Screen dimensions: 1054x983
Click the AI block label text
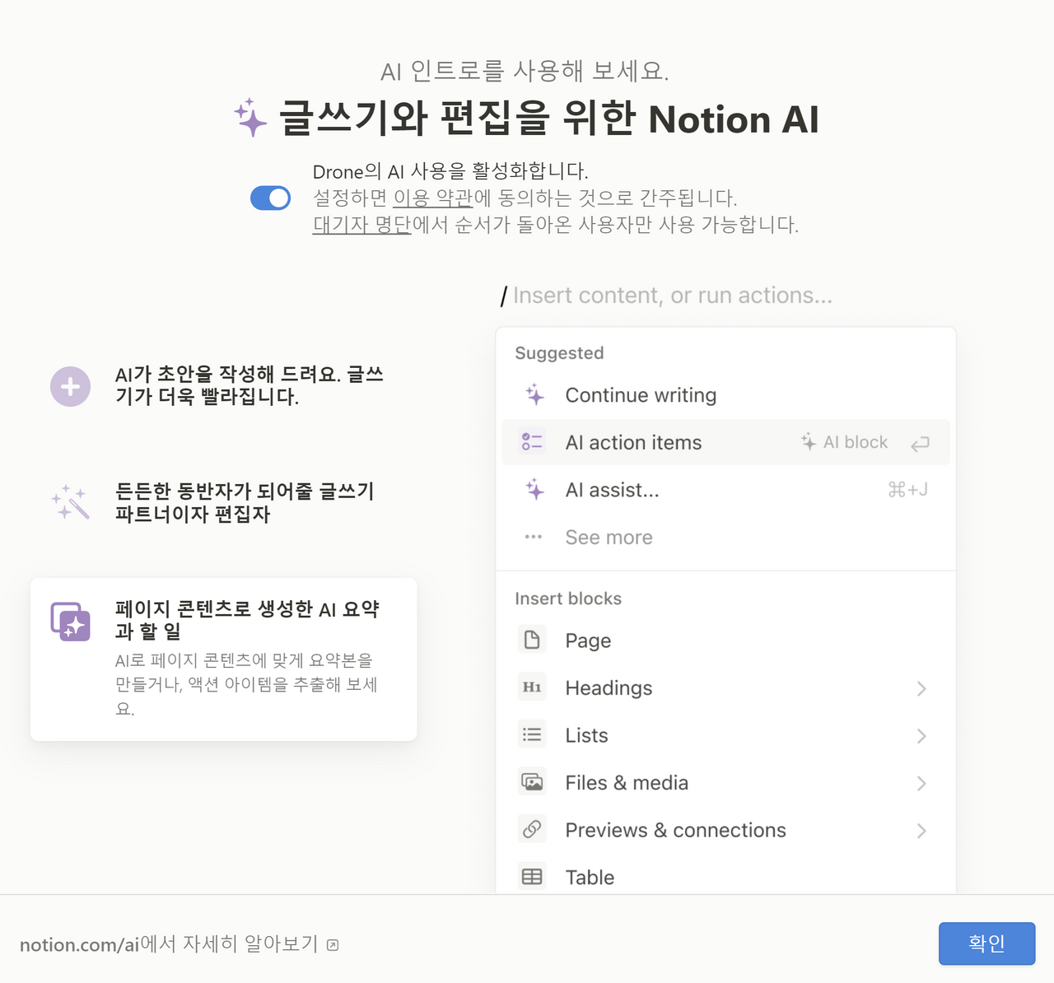tap(856, 442)
